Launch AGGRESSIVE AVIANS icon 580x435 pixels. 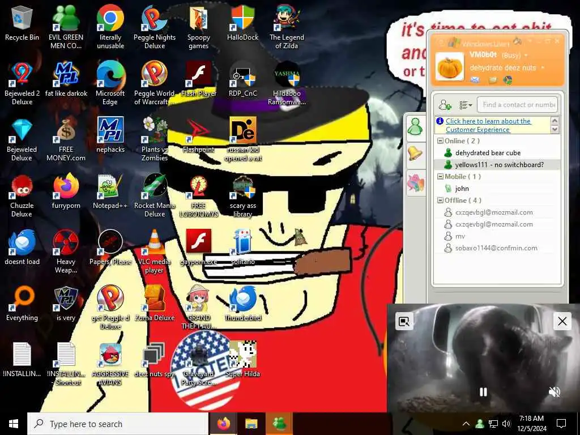point(110,364)
